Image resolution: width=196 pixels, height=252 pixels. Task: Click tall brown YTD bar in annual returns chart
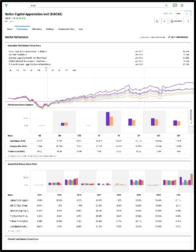point(191,179)
